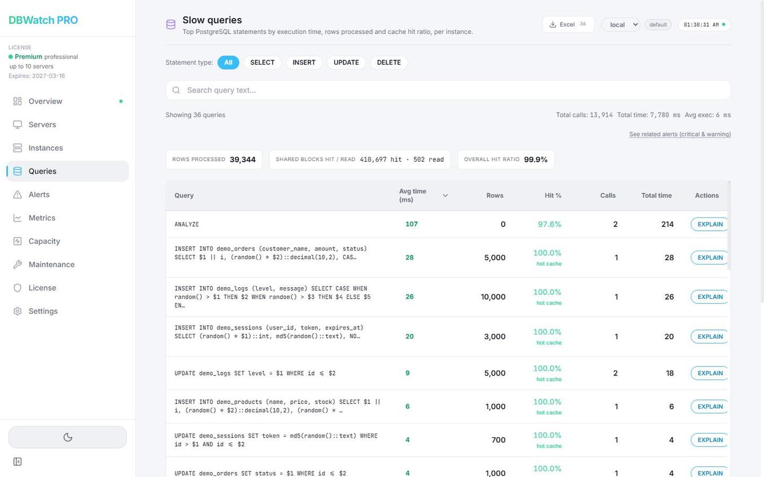
Task: Switch to the INSERT statement tab
Action: coord(304,62)
